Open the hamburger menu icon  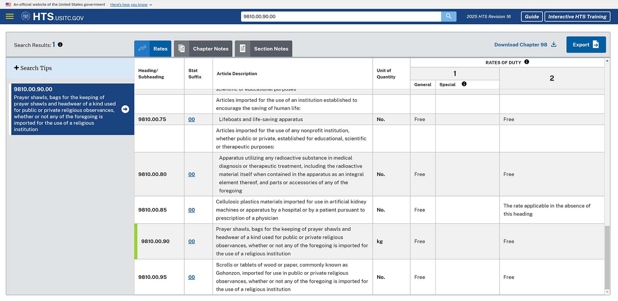pyautogui.click(x=10, y=17)
